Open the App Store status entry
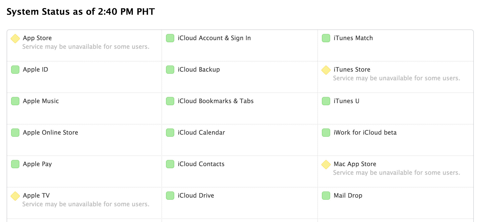The image size is (487, 222). tap(37, 38)
